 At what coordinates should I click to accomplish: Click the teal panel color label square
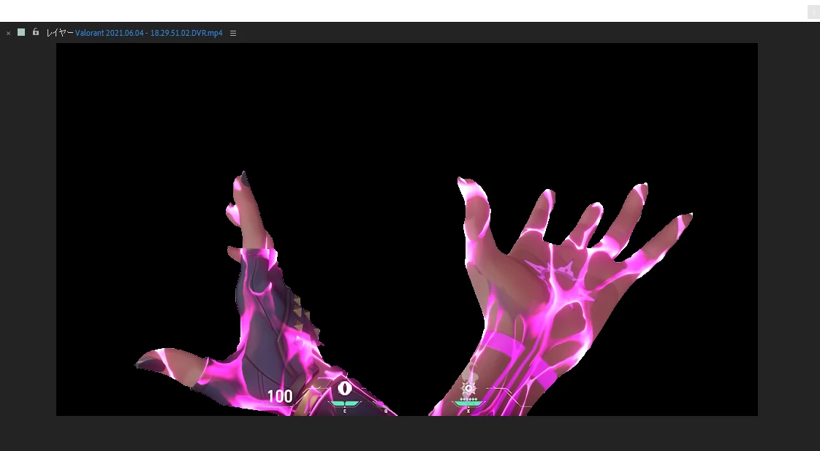(x=21, y=32)
